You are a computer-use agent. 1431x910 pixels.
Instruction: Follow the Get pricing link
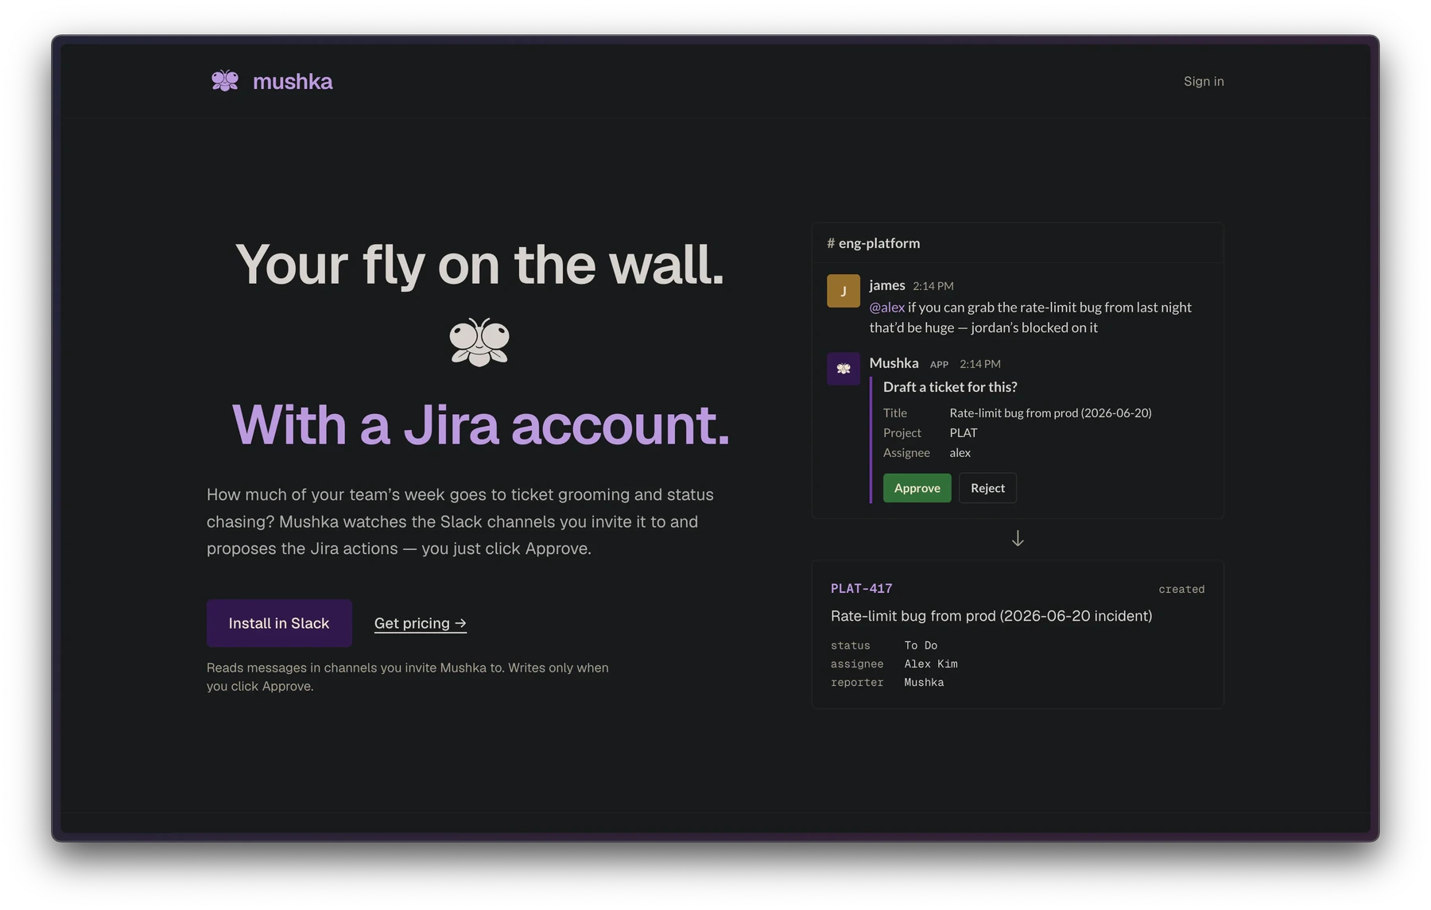pyautogui.click(x=421, y=623)
